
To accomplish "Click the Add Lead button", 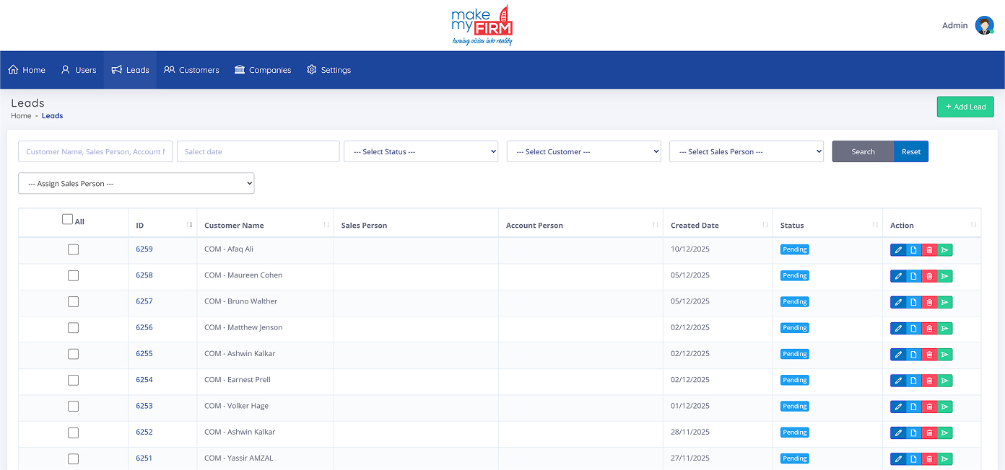I will click(x=965, y=106).
